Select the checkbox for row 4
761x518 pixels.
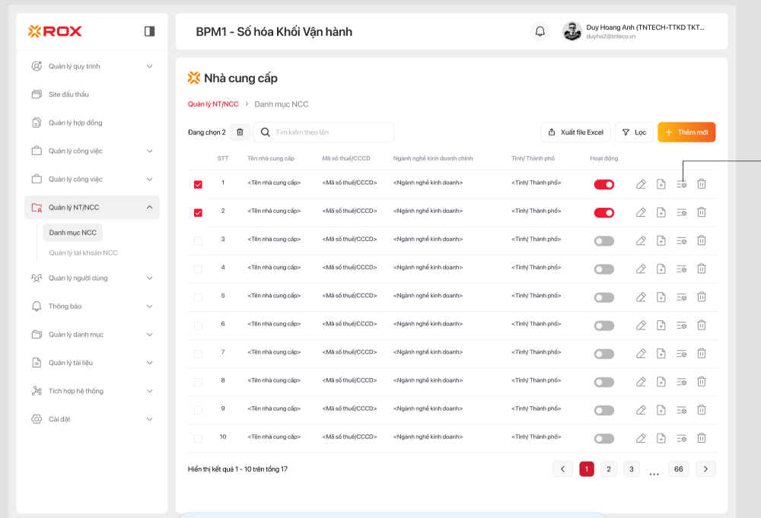pos(199,269)
